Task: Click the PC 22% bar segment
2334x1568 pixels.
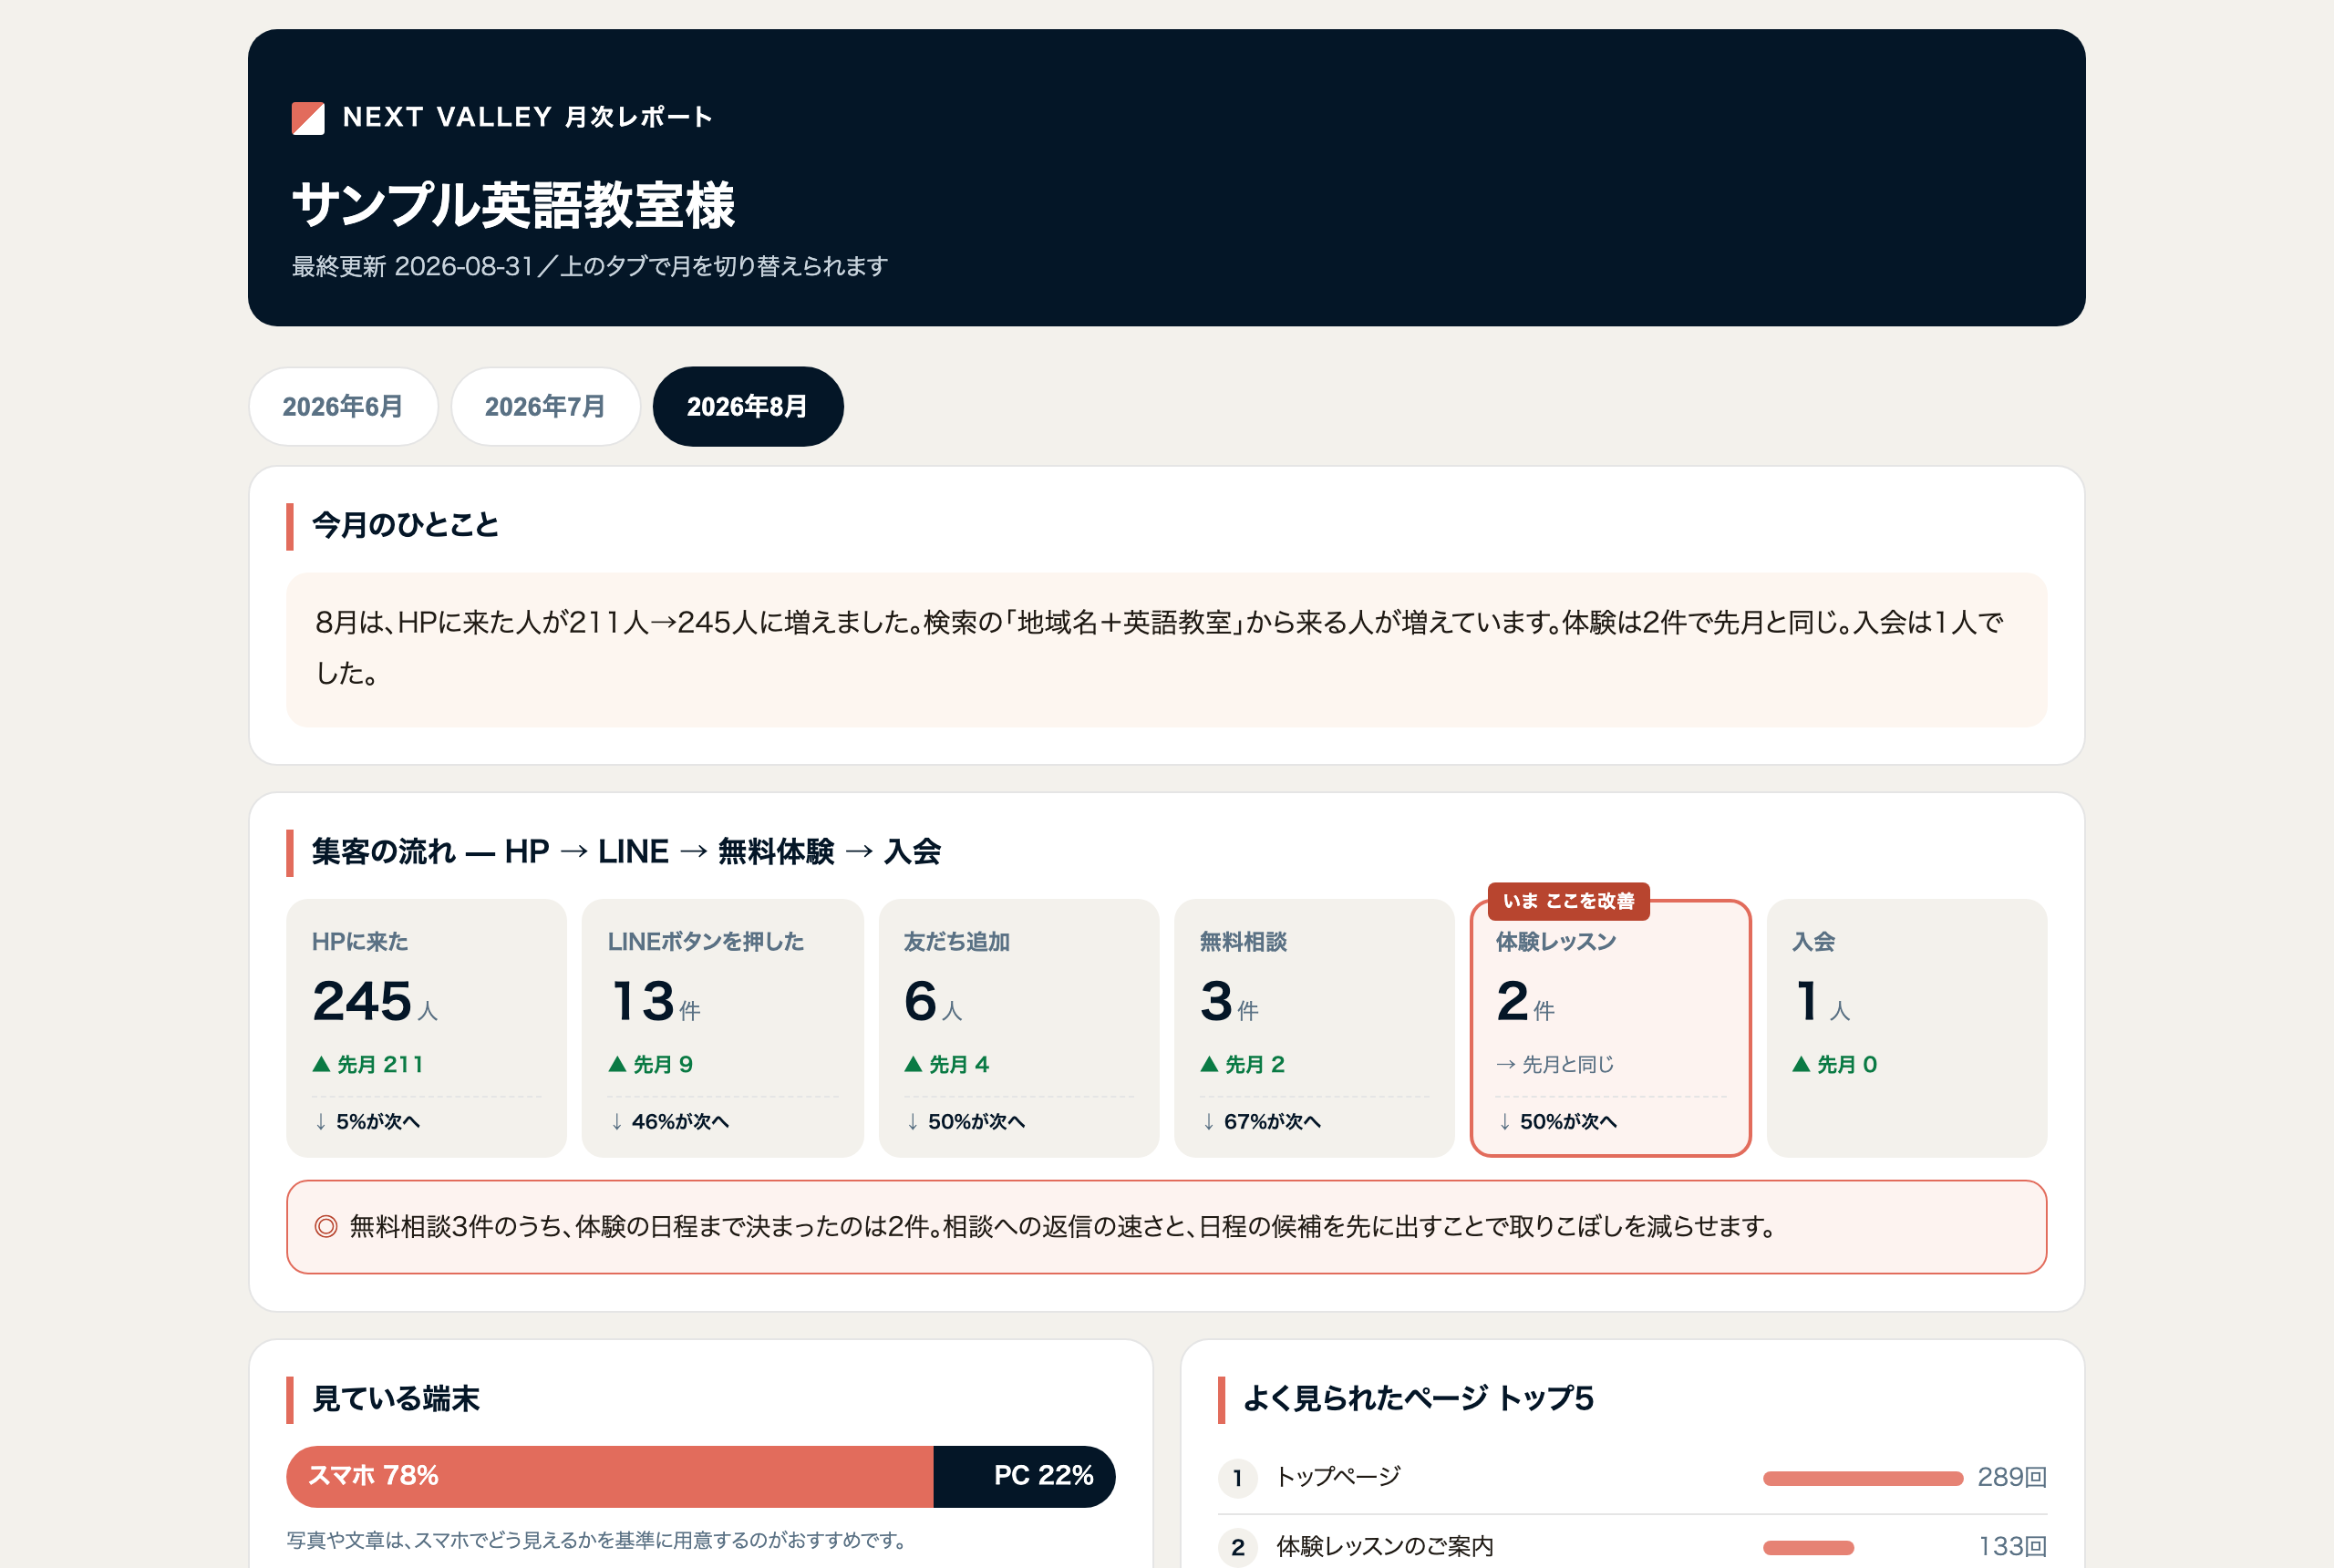Action: click(1024, 1476)
